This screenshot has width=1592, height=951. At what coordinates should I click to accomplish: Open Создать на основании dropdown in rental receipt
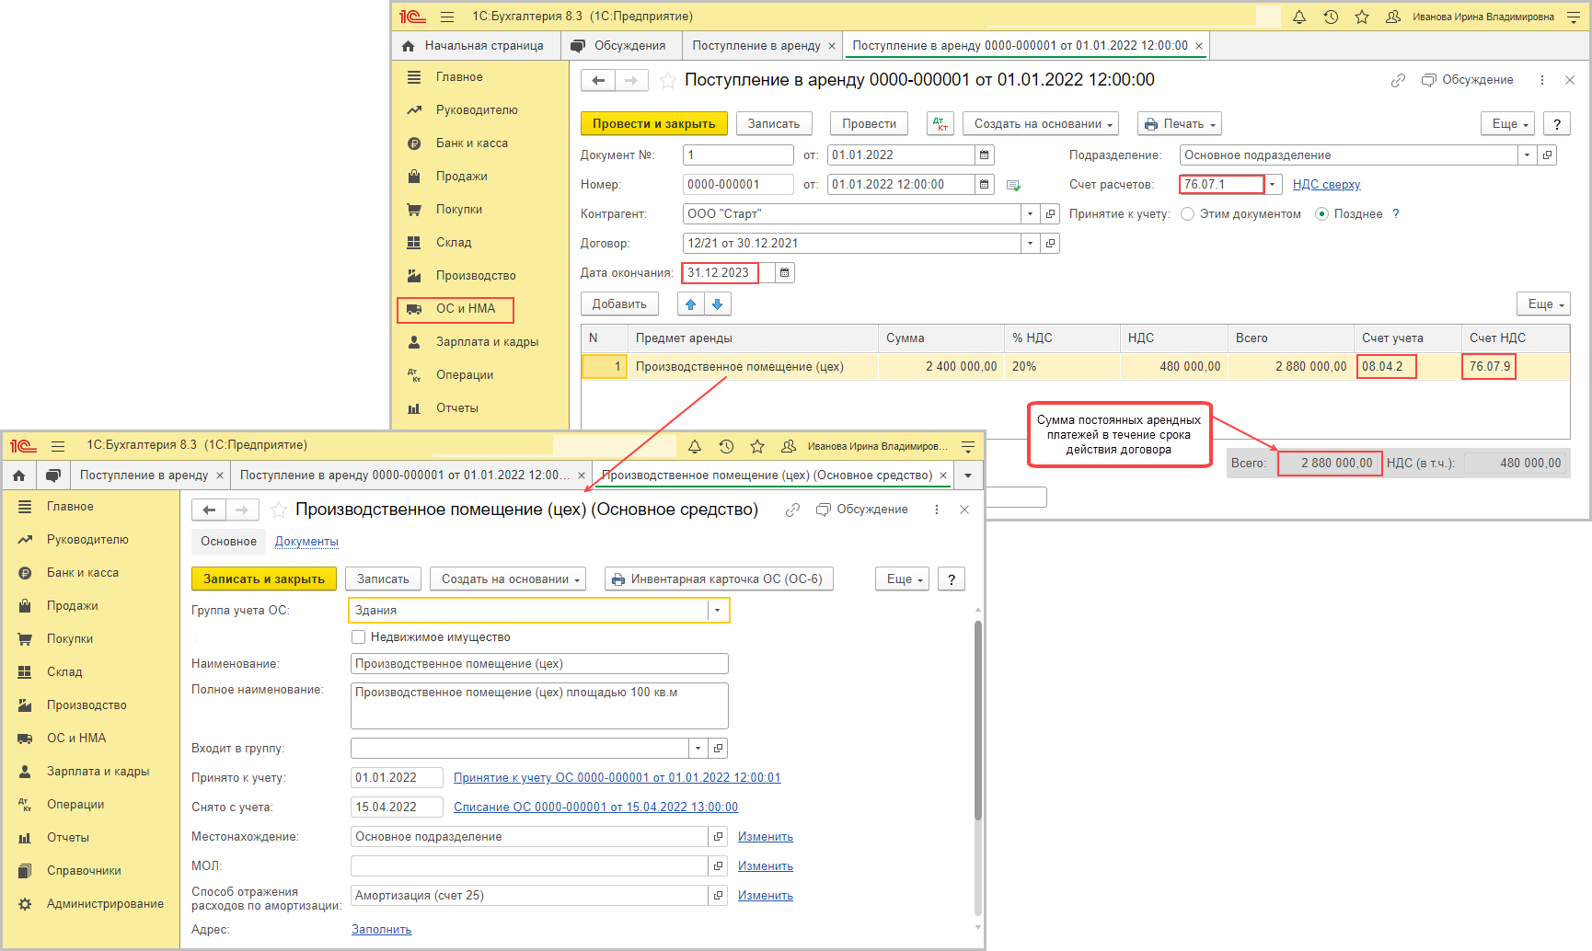tap(1041, 124)
